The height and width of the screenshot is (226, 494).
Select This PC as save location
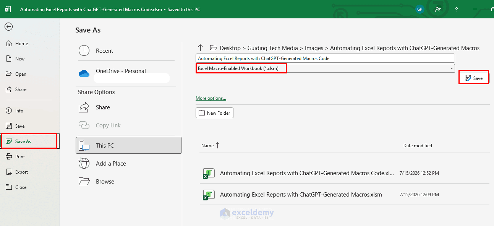(x=128, y=145)
